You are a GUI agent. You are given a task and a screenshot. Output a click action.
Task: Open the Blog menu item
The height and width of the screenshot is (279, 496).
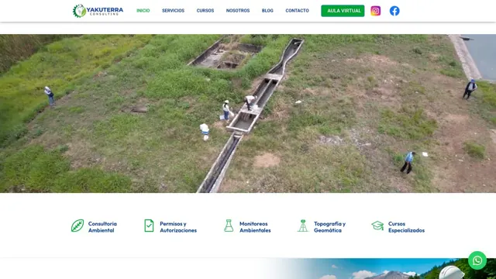267,11
